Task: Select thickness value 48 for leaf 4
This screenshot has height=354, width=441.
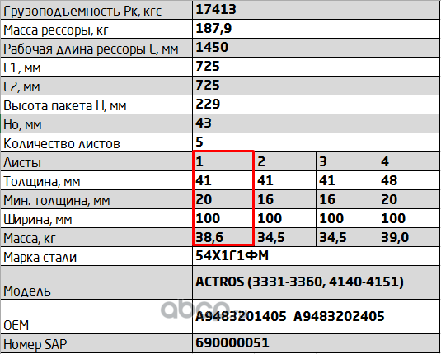Action: pos(389,180)
